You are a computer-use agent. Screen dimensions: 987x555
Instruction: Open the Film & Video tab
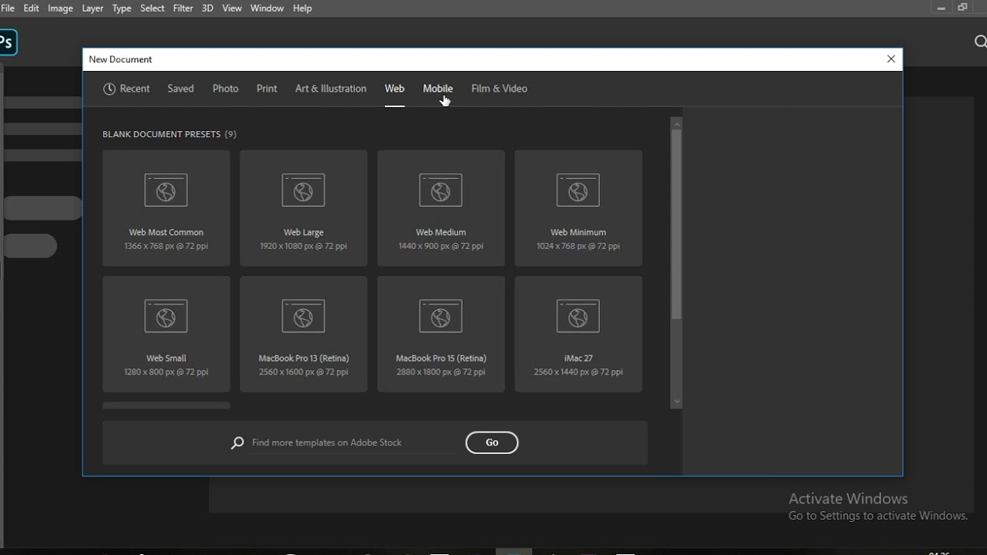click(x=499, y=89)
